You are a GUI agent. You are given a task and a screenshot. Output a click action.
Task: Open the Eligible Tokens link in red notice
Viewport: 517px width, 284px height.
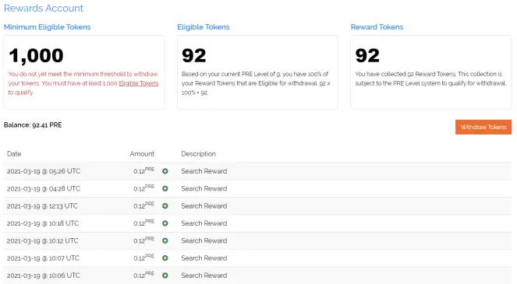click(139, 83)
